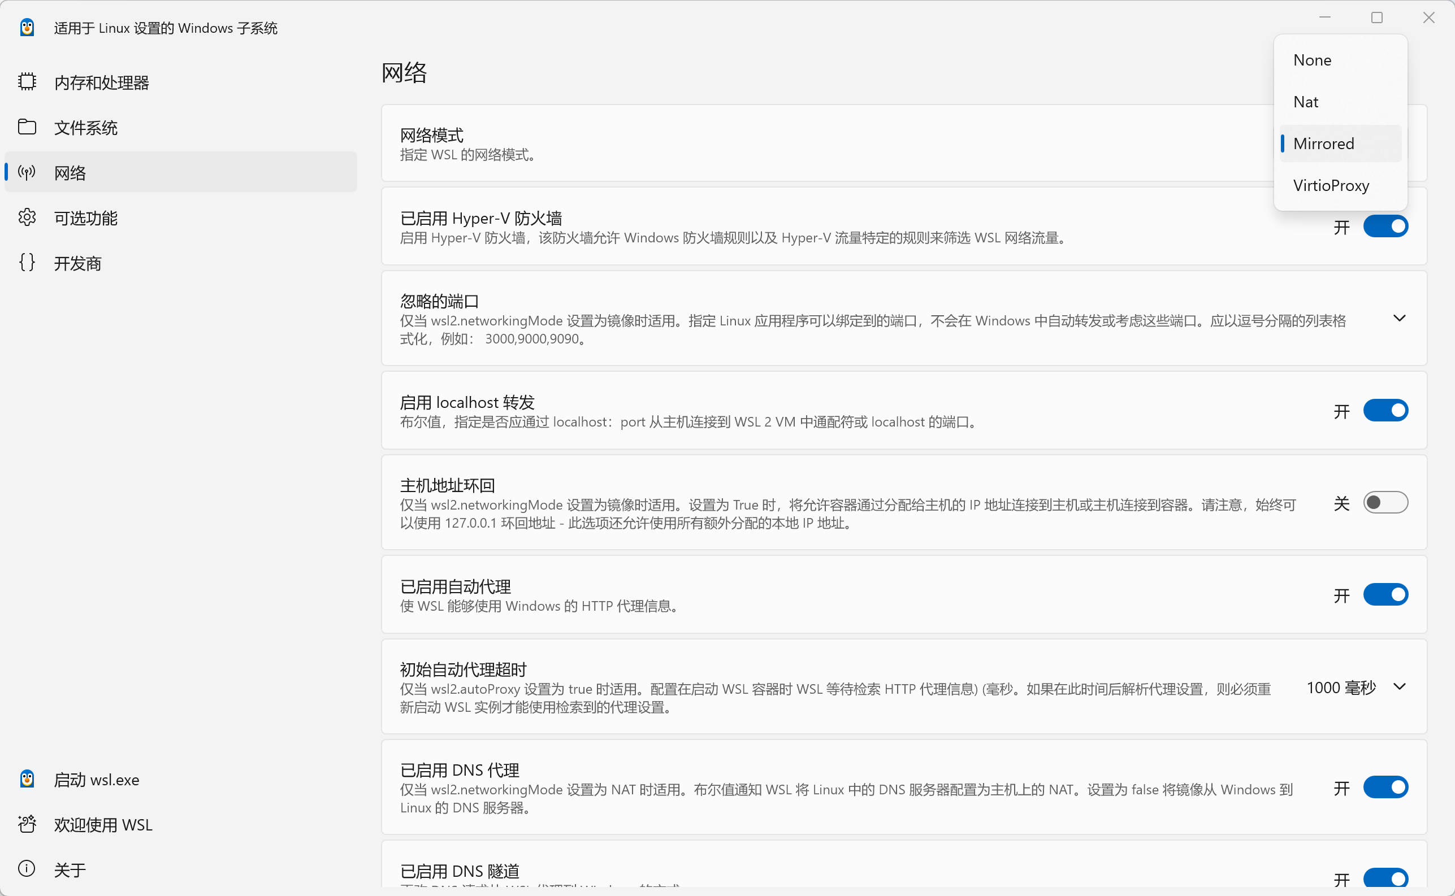This screenshot has height=896, width=1455.
Task: Toggle the Hyper-V 防火墙 switch off
Action: pos(1385,227)
